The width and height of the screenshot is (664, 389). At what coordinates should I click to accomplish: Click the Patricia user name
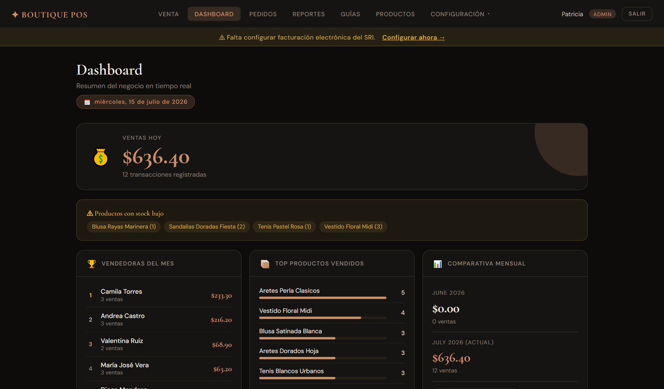click(572, 14)
